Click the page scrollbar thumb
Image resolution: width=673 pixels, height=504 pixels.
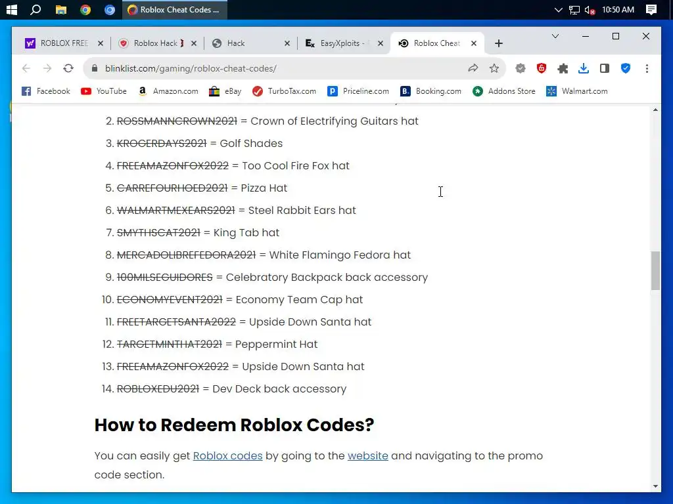[655, 271]
